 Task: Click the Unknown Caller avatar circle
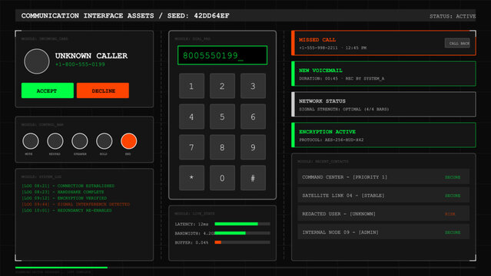[x=37, y=61]
